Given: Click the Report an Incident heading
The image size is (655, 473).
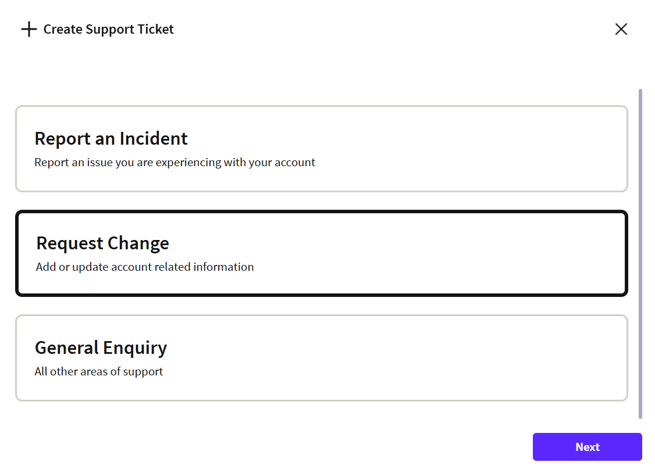Looking at the screenshot, I should [x=111, y=138].
